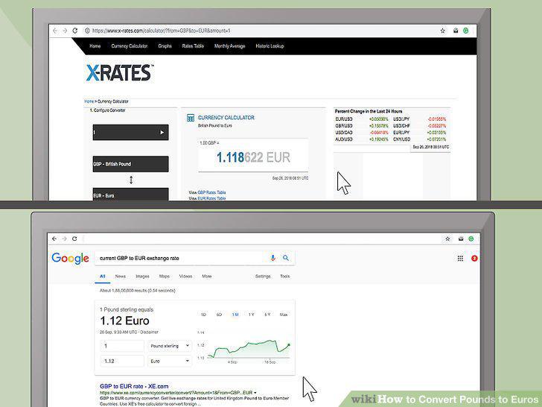The image size is (542, 407).
Task: Open Google search Settings
Action: pos(263,276)
